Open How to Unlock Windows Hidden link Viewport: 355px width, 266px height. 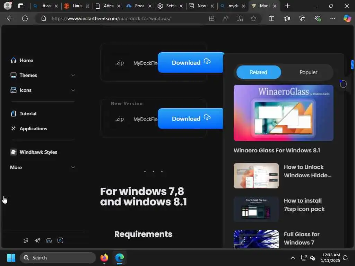click(308, 171)
